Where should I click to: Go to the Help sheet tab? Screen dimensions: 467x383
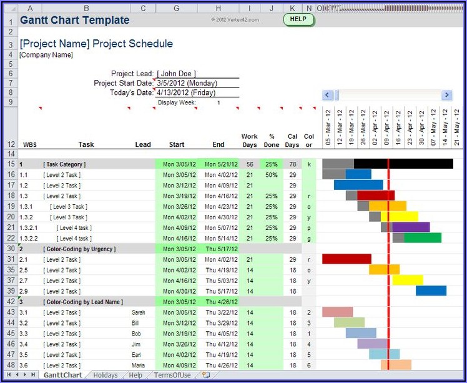135,375
